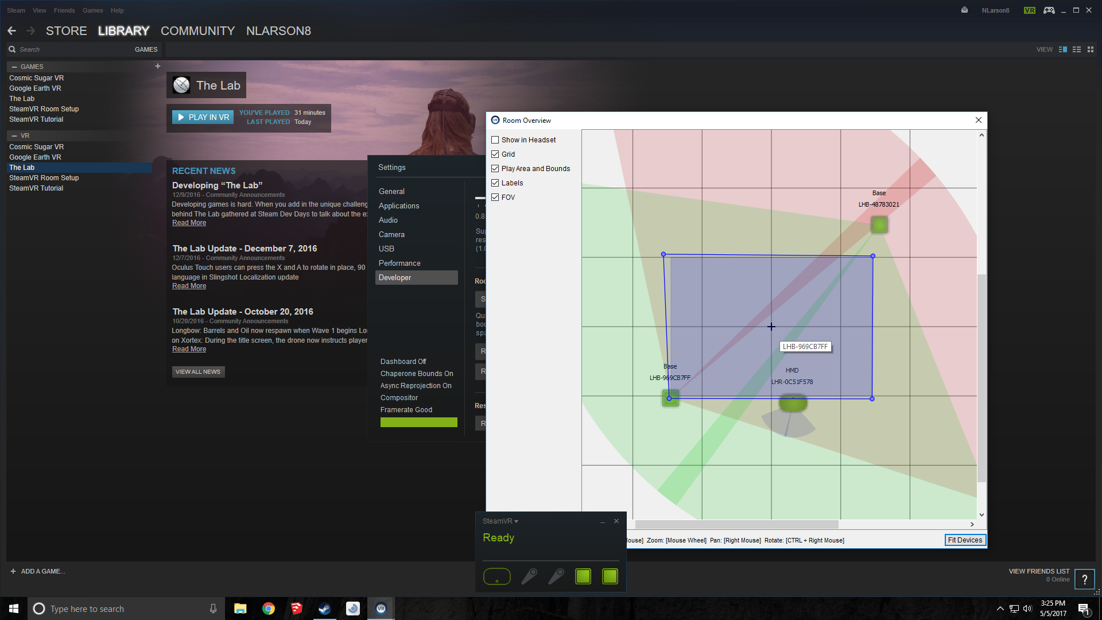This screenshot has width=1102, height=620.
Task: Select base station LHB-969CB7FF in room view
Action: pyautogui.click(x=670, y=398)
